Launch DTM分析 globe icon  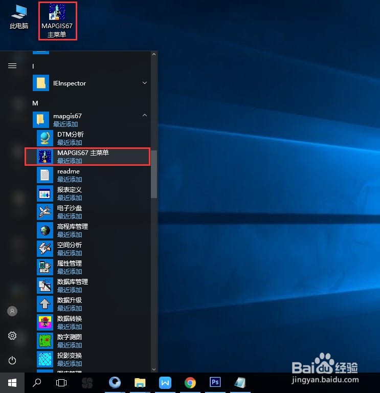tap(45, 138)
